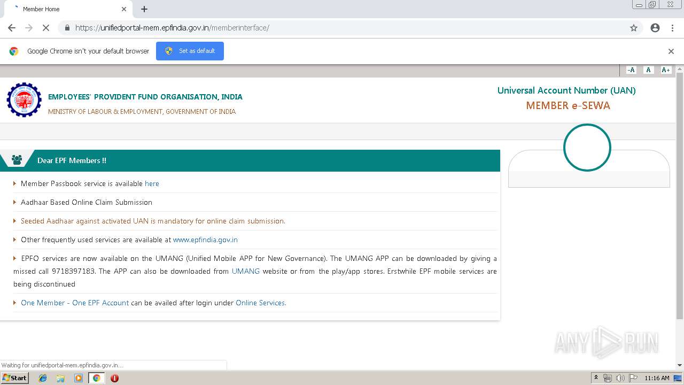Viewport: 684px width, 385px height.
Task: Click 'EMPLOYEES' PROVIDENT FUND ORGANISATION, INDIA' heading
Action: [145, 97]
